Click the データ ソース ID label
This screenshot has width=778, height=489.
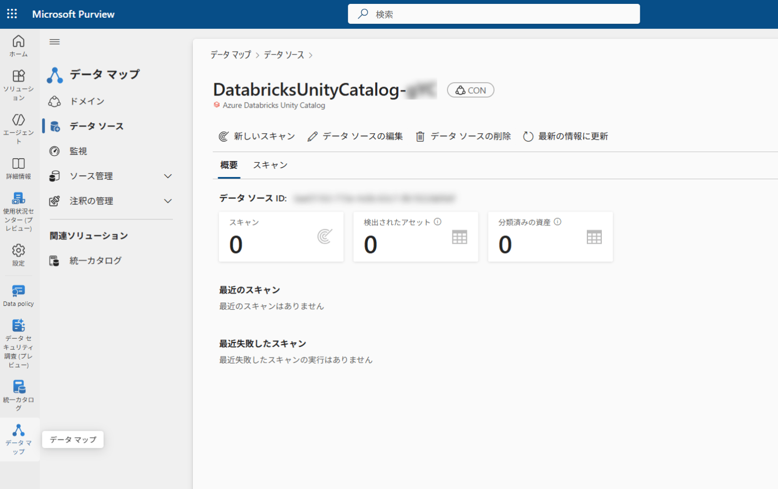(x=253, y=198)
